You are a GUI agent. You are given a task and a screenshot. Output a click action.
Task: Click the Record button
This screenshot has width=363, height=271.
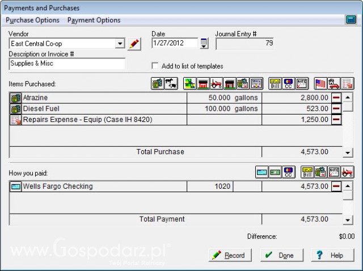tap(229, 255)
